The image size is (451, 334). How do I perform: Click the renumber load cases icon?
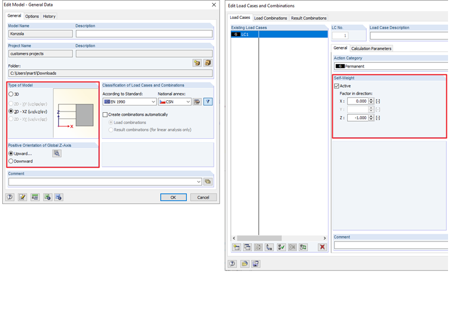point(269,247)
